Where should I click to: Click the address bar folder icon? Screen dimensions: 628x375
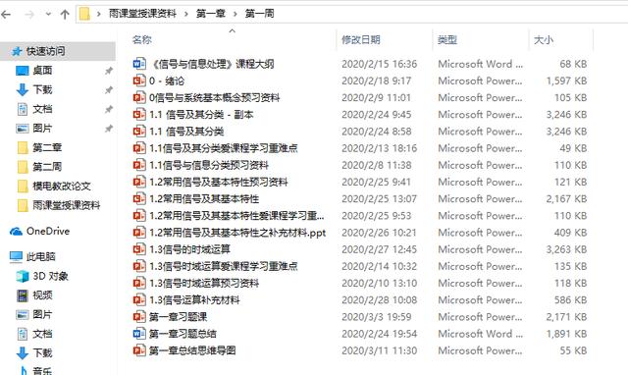[84, 14]
